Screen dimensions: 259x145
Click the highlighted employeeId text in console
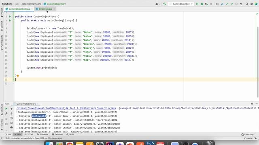click(x=38, y=116)
